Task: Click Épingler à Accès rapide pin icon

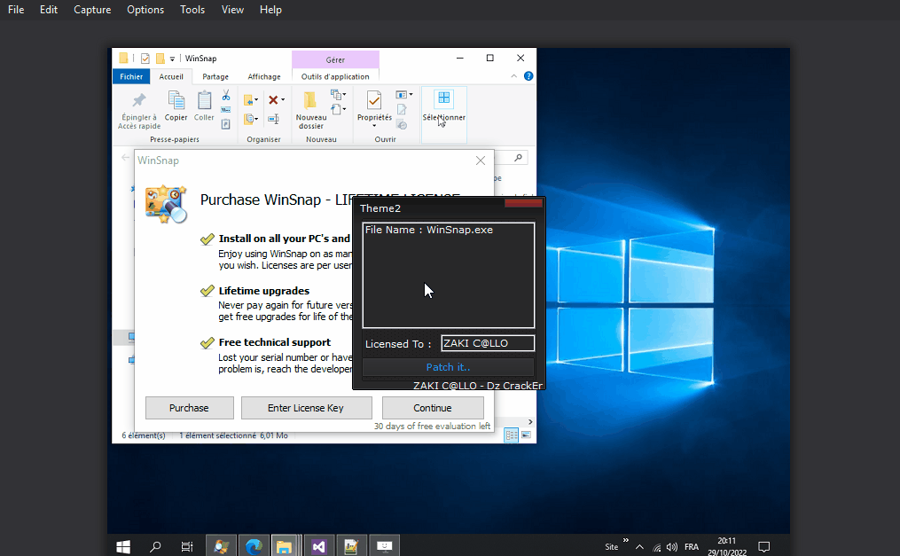Action: [x=139, y=100]
